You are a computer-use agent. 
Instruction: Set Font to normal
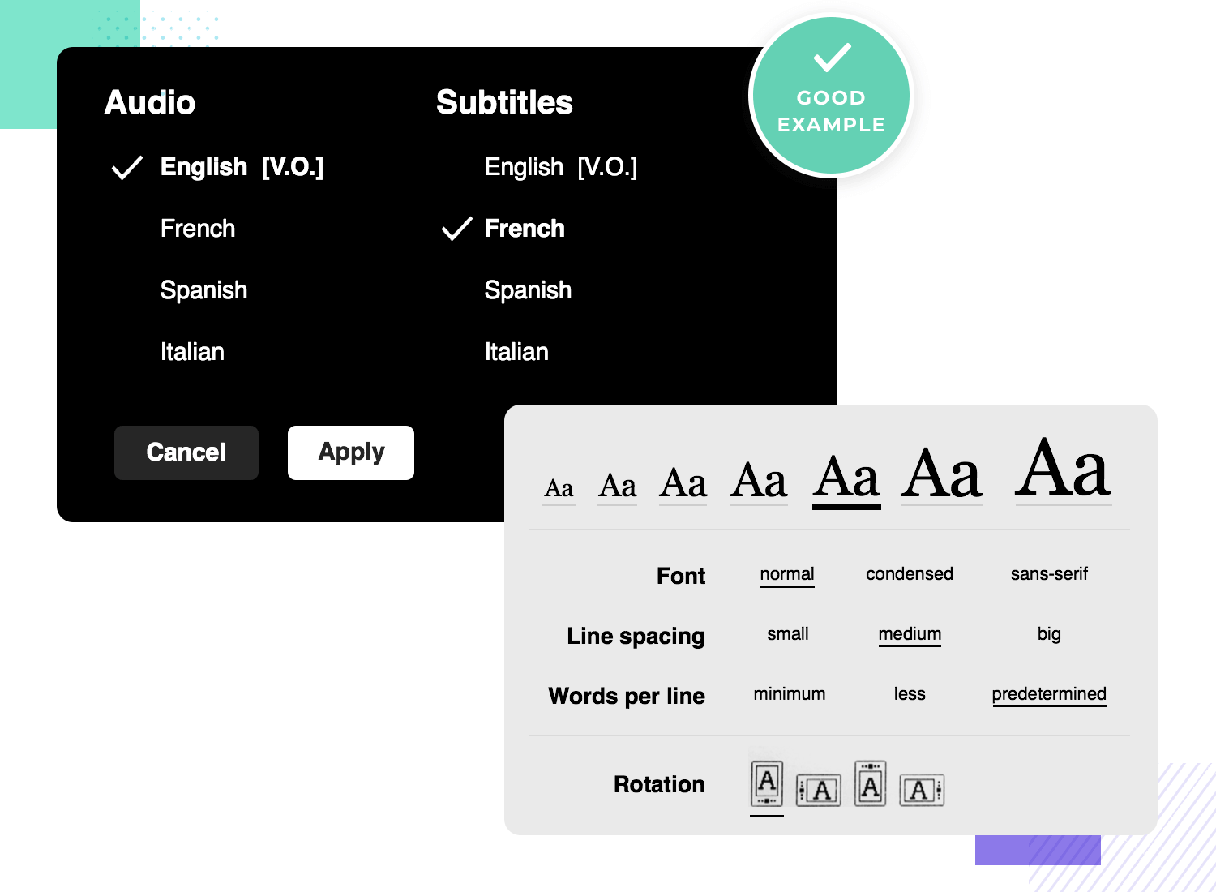pyautogui.click(x=787, y=574)
